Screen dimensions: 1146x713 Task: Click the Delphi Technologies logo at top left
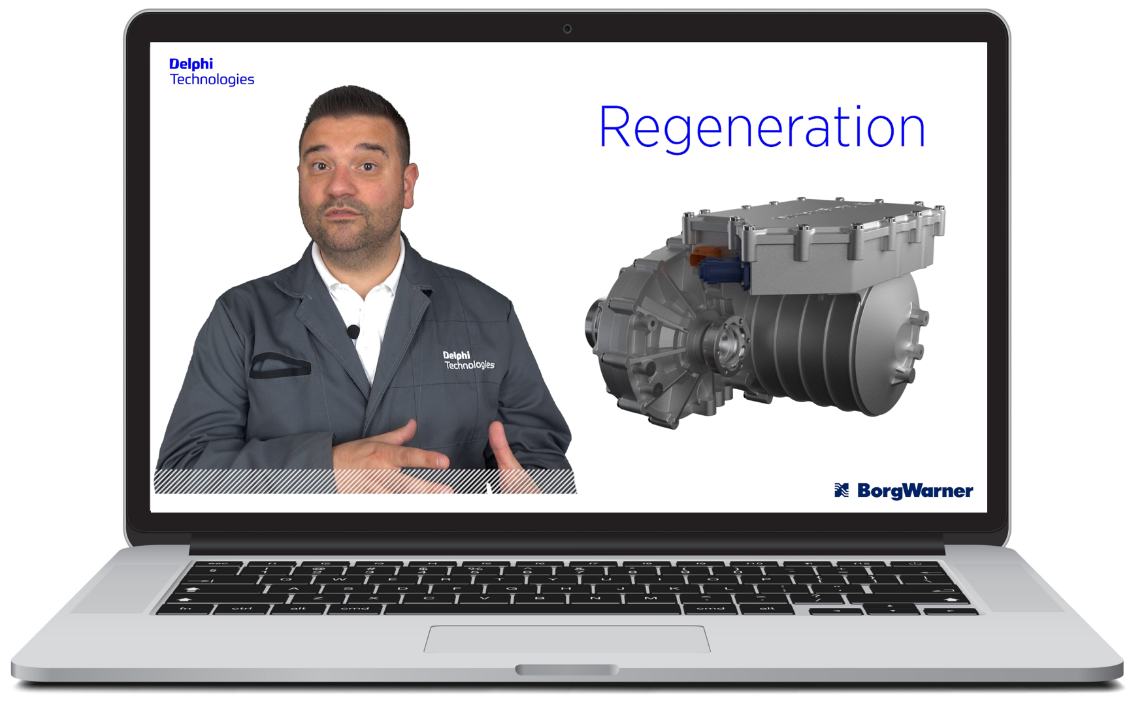[212, 72]
